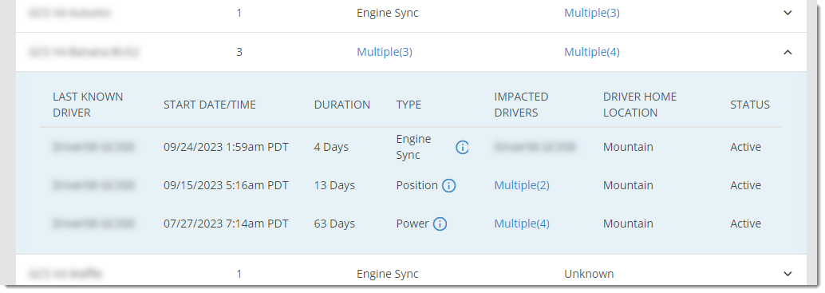Click the Engine Sync type in expanded table

(413, 147)
